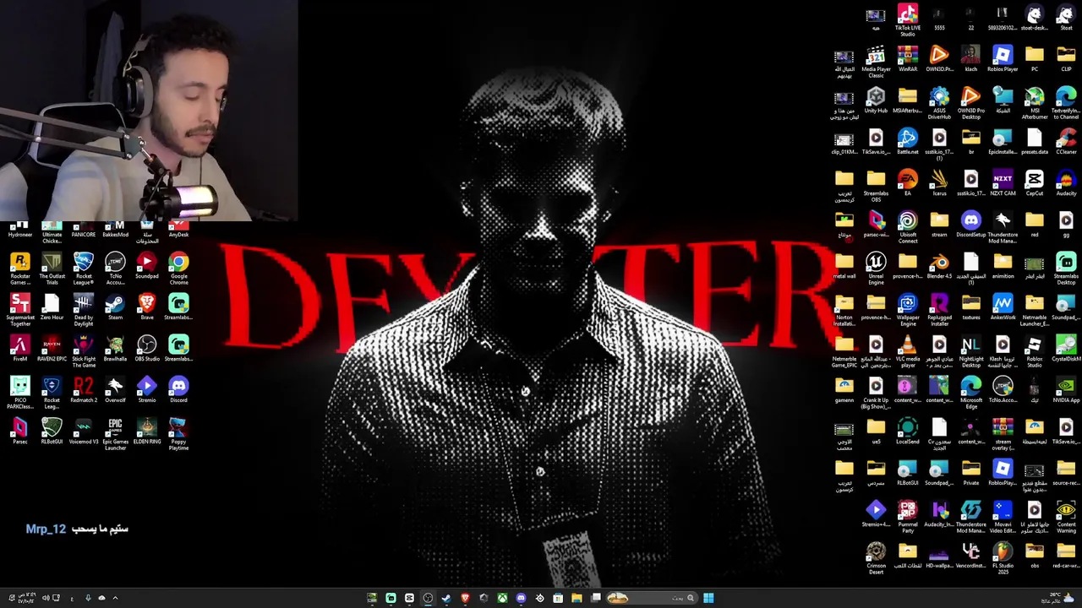This screenshot has height=608, width=1082.
Task: Open the TikTok LIVE Studio shortcut
Action: point(907,19)
